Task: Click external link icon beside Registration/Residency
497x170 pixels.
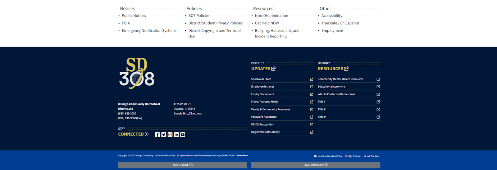Action: tap(312, 132)
